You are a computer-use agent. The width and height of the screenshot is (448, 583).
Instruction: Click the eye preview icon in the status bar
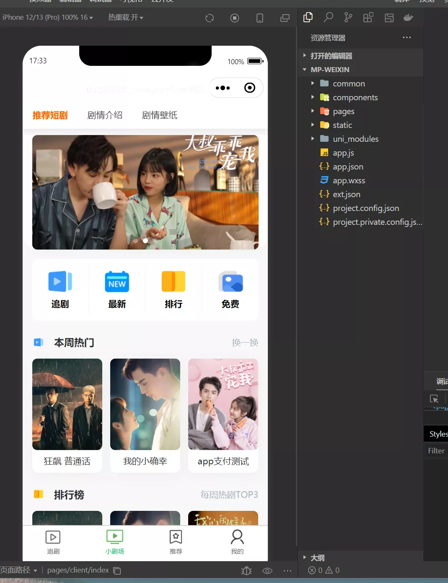pyautogui.click(x=267, y=570)
